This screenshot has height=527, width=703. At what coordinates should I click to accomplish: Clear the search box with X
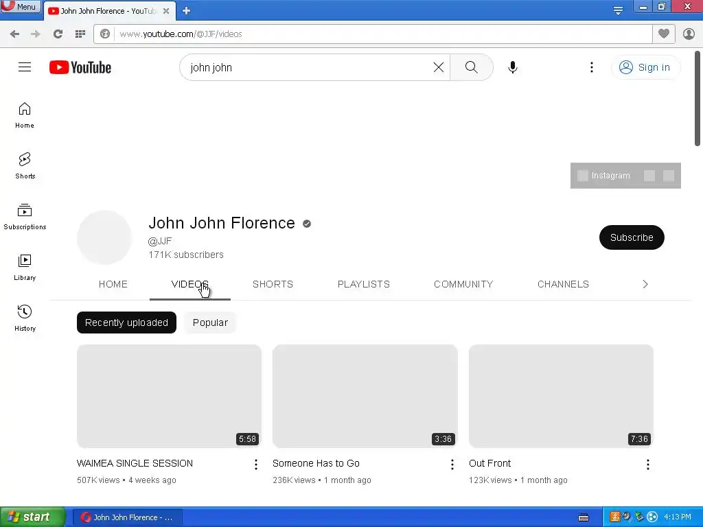coord(439,67)
